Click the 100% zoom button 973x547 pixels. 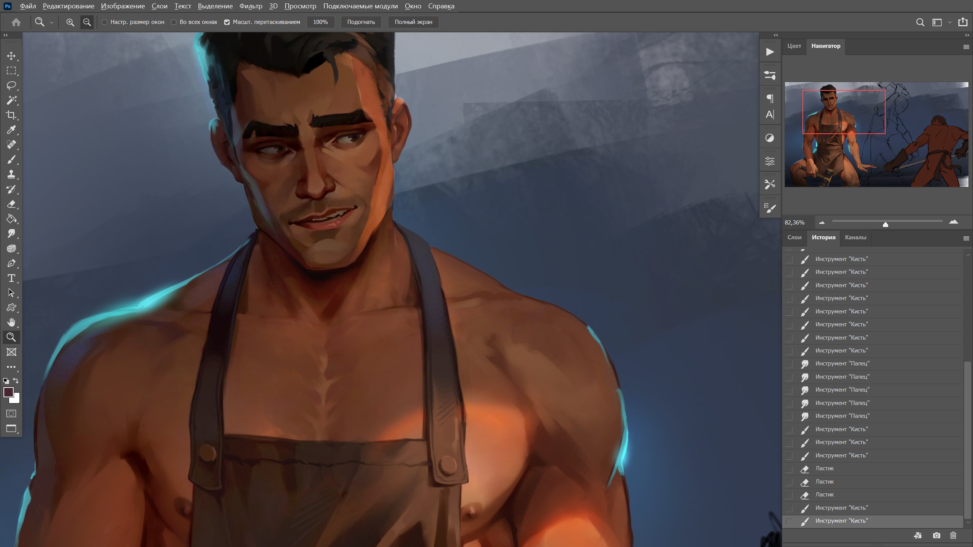tap(320, 22)
